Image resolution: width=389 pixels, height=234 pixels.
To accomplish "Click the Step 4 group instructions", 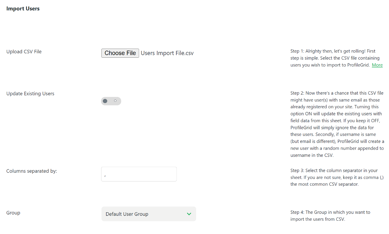I will click(x=330, y=216).
